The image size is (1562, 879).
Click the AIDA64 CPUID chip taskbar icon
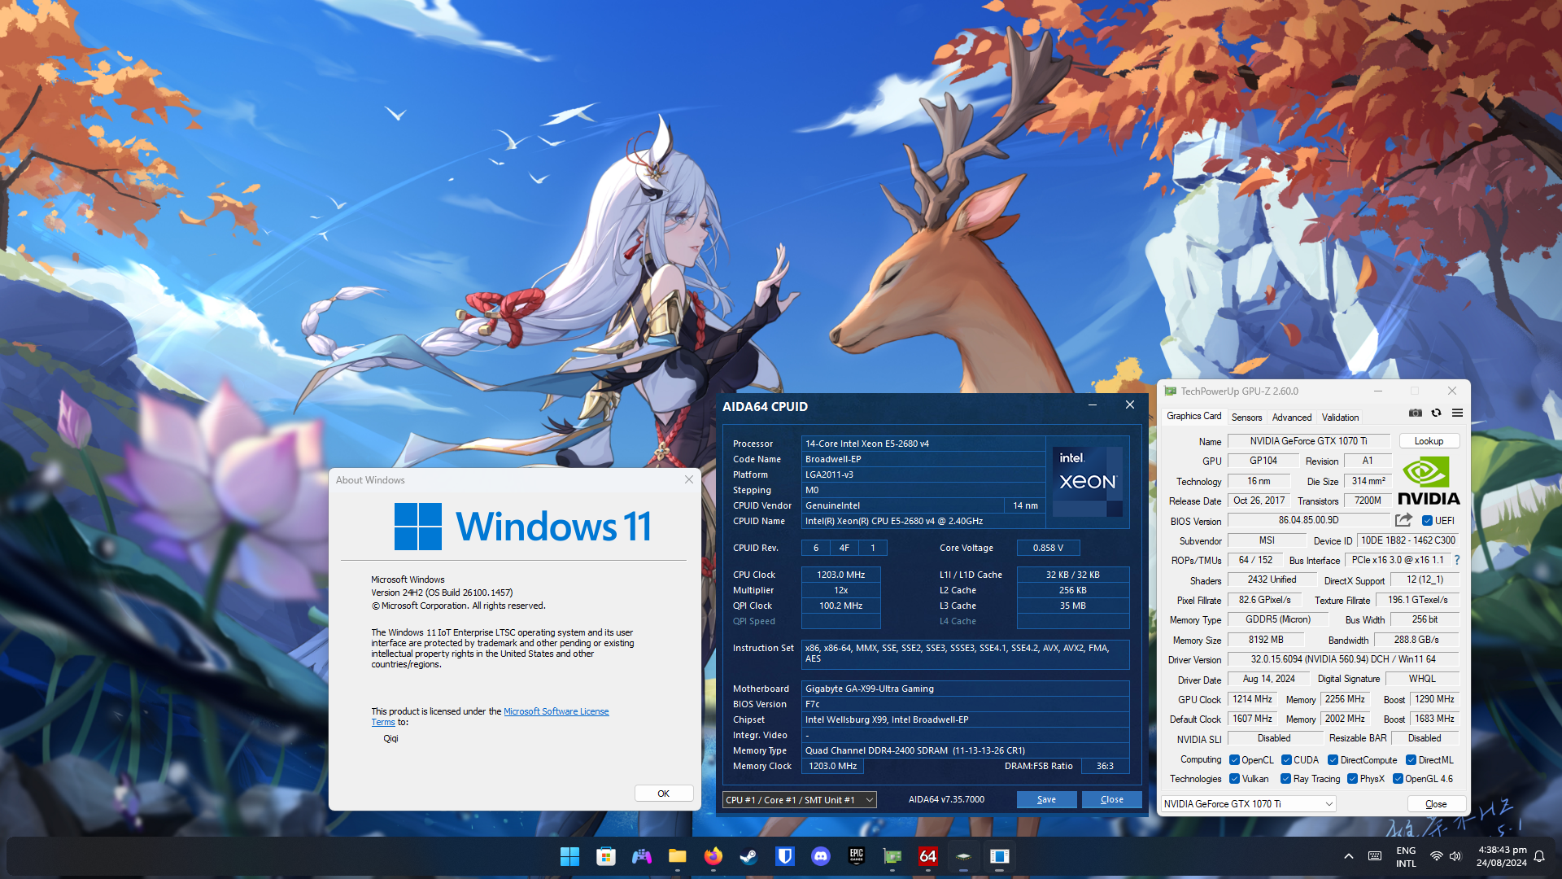click(964, 856)
